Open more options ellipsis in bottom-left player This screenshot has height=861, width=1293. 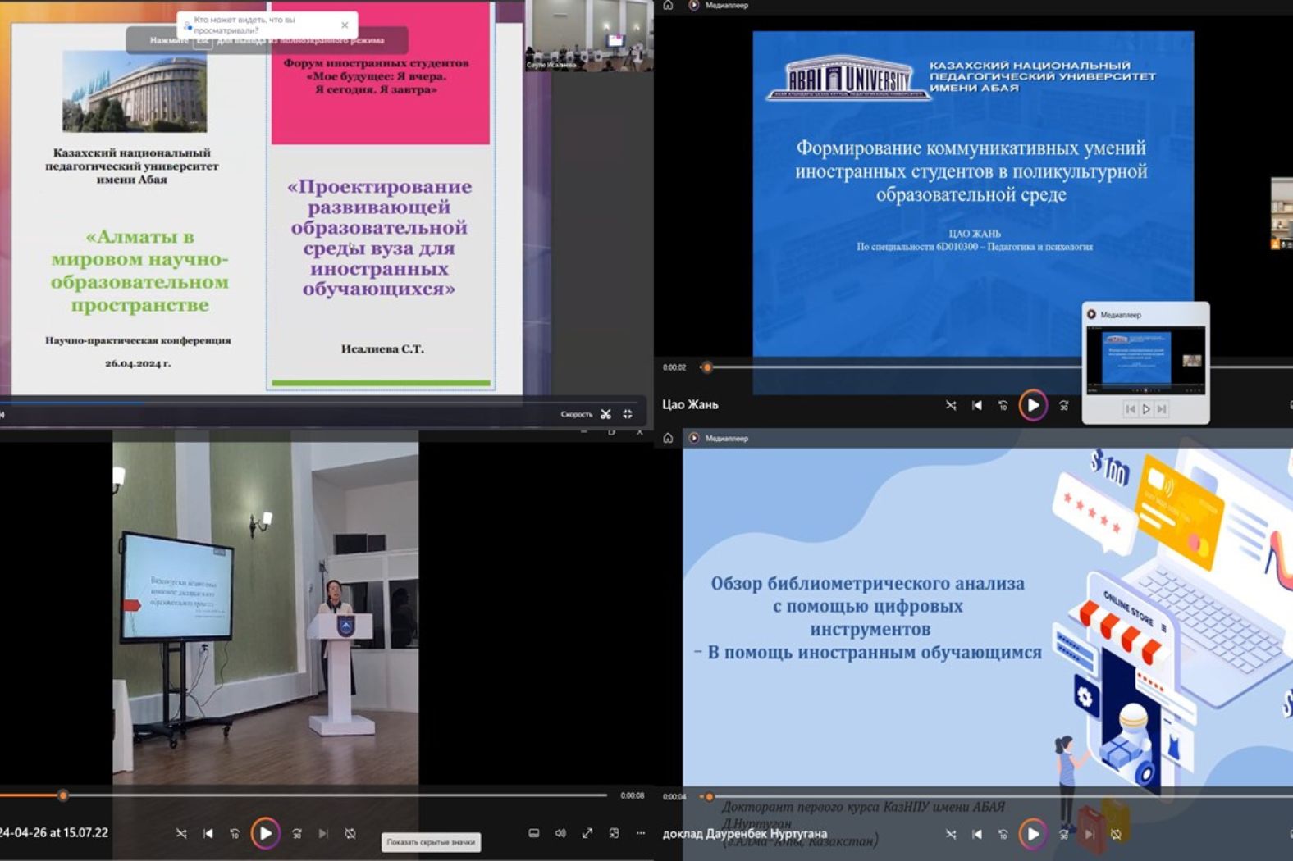click(641, 833)
